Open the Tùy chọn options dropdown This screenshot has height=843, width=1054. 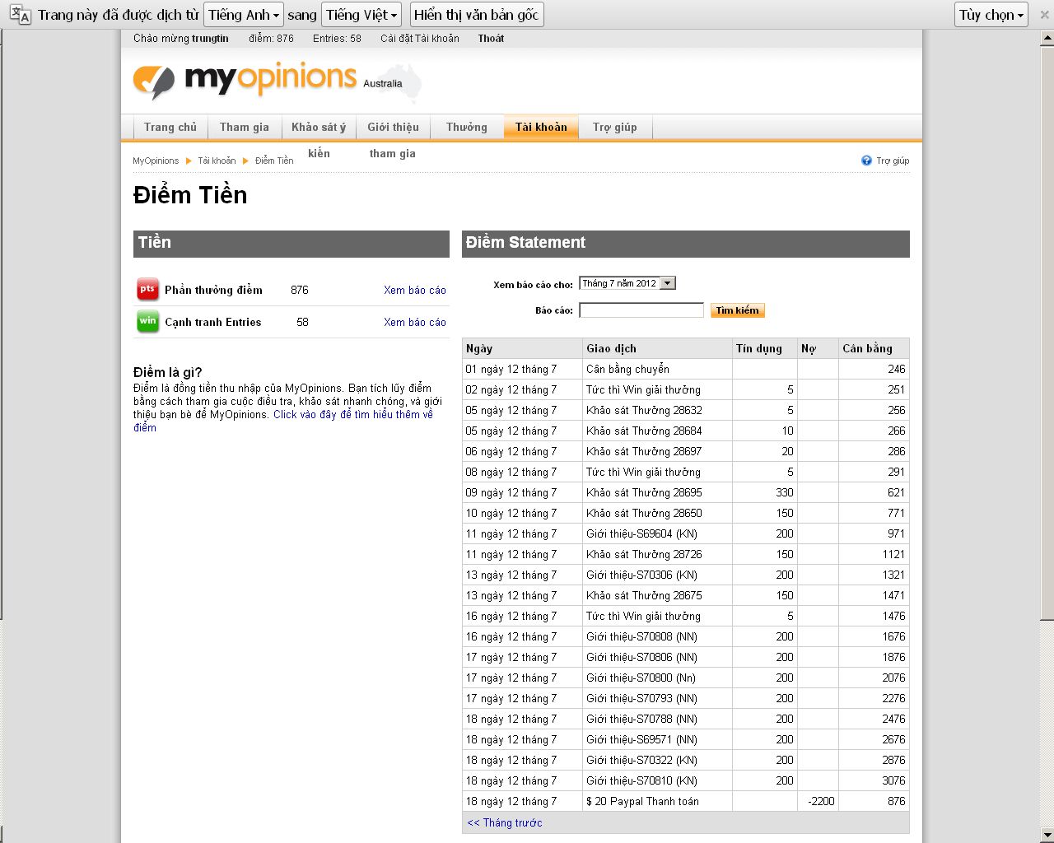(x=991, y=15)
